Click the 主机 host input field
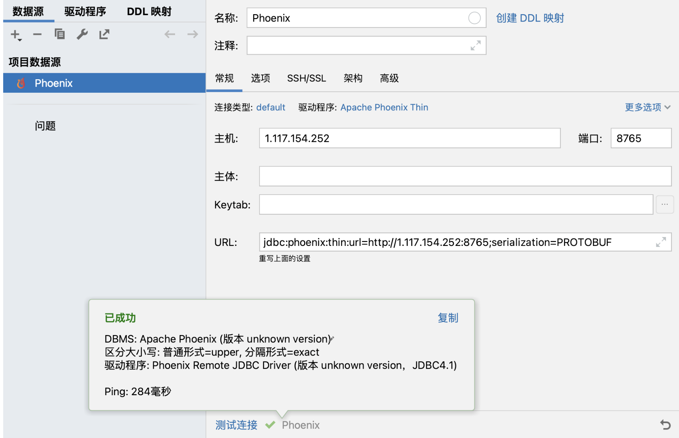 click(410, 138)
